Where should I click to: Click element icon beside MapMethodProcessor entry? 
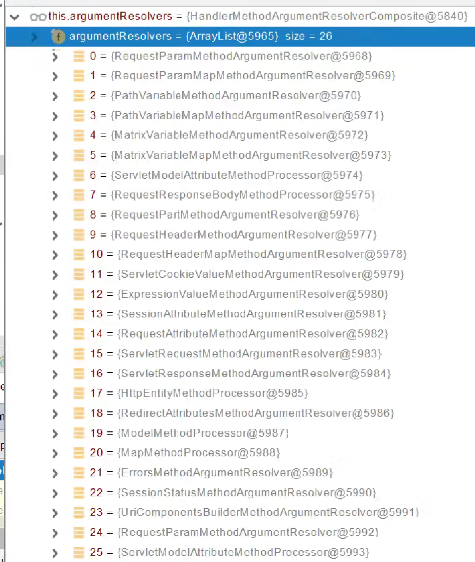(x=79, y=453)
